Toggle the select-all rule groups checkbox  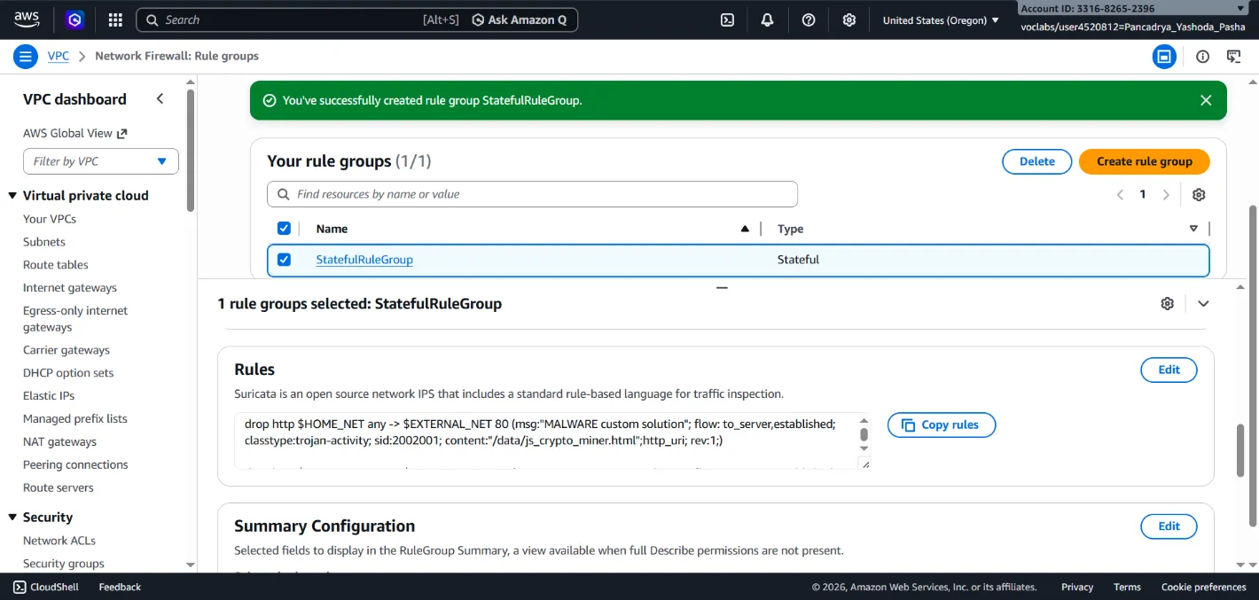tap(284, 229)
